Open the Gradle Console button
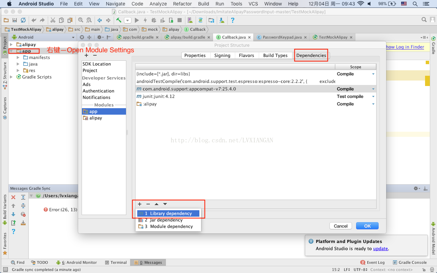The width and height of the screenshot is (437, 273). (x=410, y=262)
